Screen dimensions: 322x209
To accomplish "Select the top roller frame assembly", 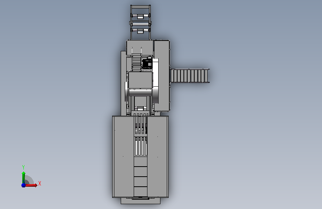I will 140,22.
